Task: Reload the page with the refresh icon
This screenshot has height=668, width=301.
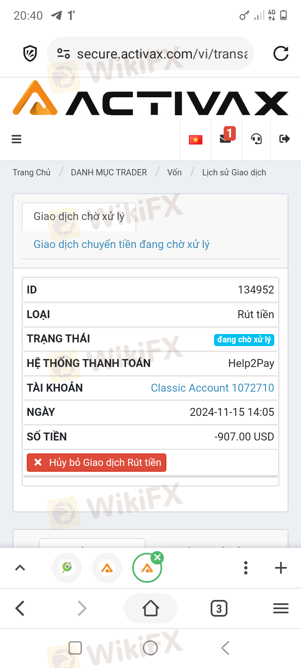Action: click(x=281, y=53)
